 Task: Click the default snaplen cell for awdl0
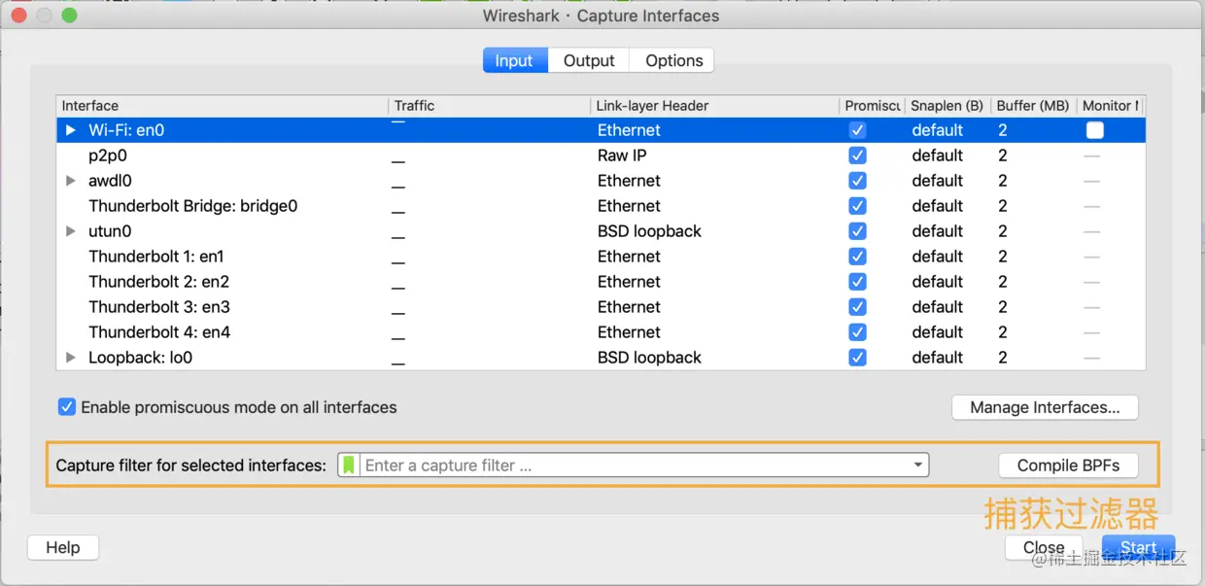[x=937, y=181]
